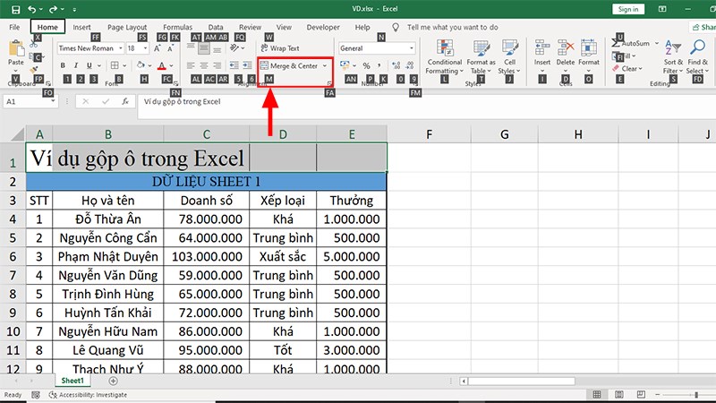Click the Decrease Decimal icon
The width and height of the screenshot is (716, 403).
click(x=410, y=65)
